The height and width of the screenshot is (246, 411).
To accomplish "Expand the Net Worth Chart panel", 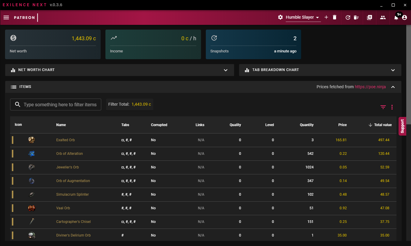I will (226, 70).
